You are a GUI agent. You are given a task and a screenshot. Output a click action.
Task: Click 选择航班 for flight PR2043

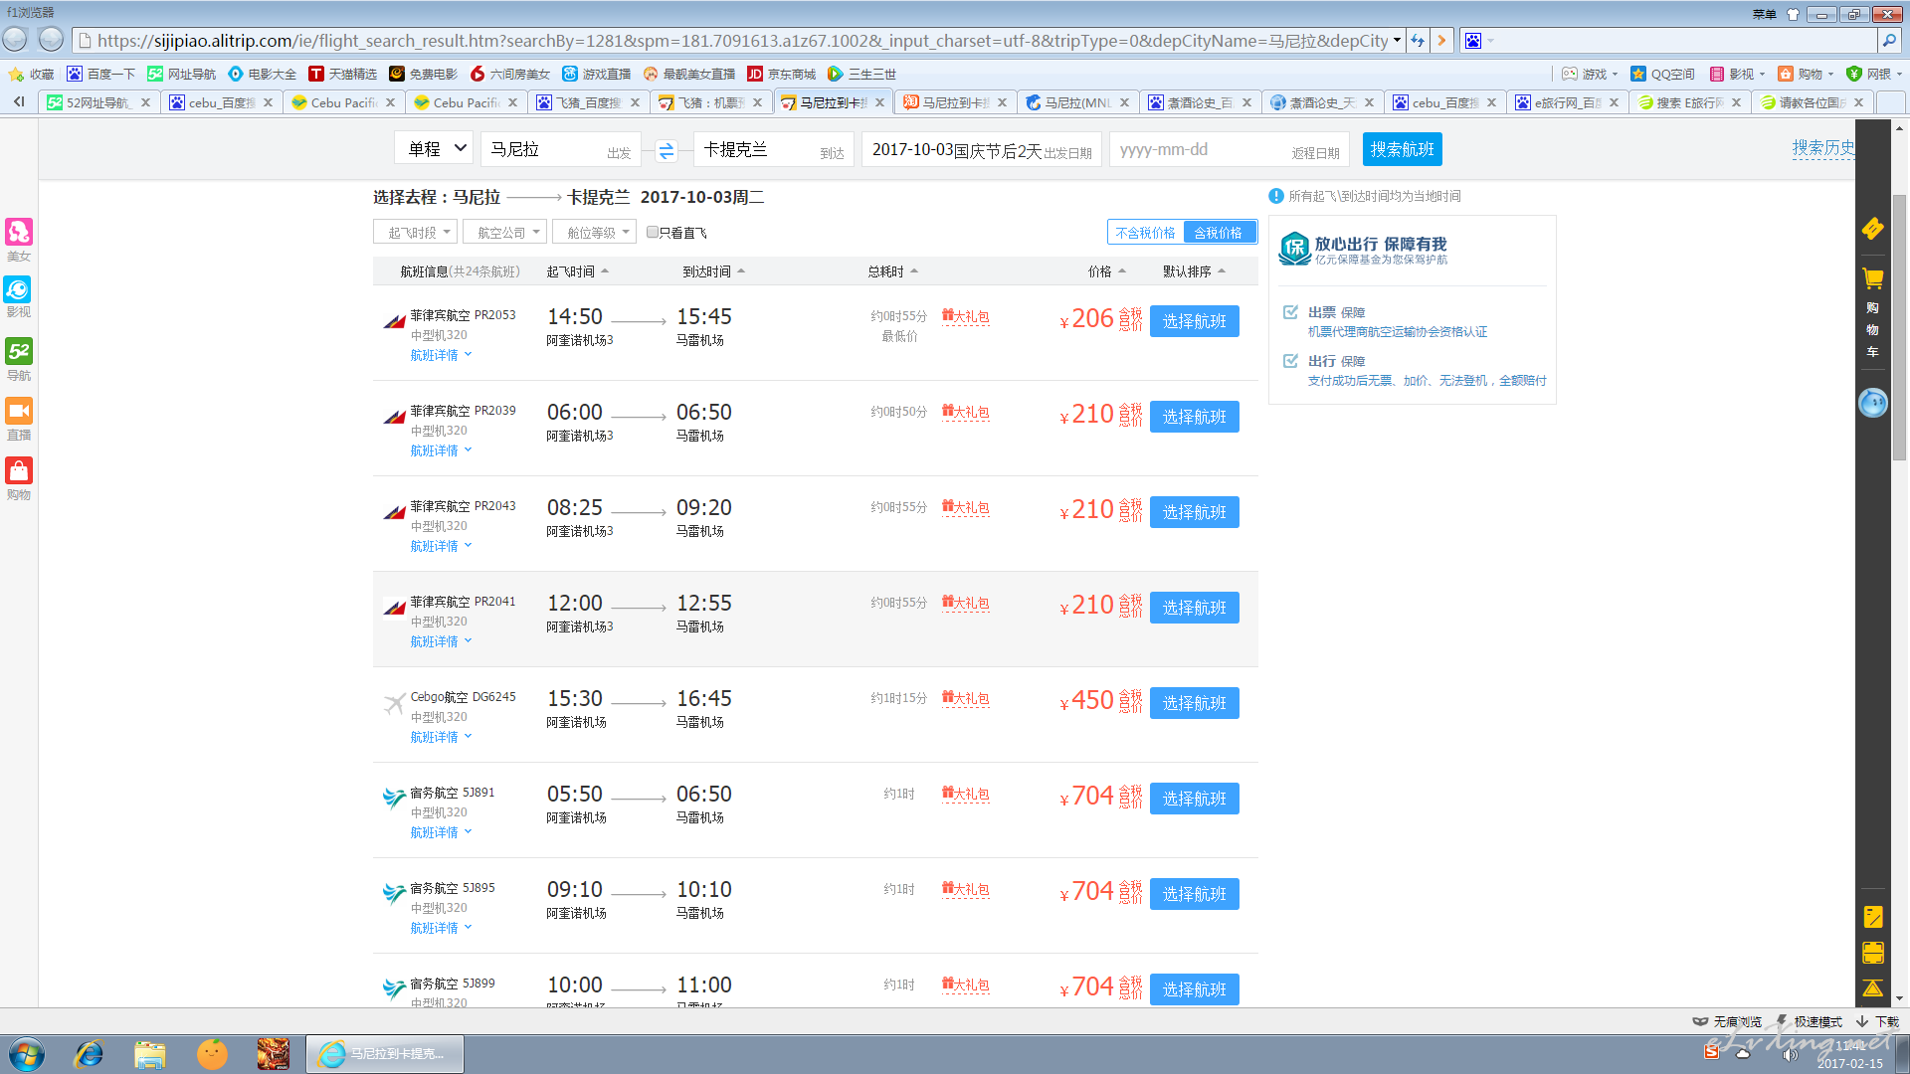coord(1194,512)
